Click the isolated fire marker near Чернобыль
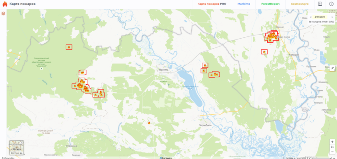 (x=149, y=123)
